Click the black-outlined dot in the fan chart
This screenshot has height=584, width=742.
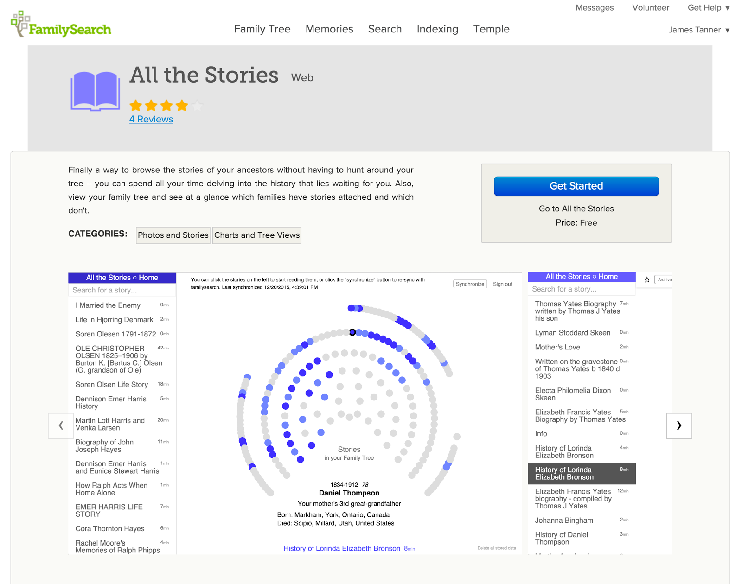coord(352,332)
